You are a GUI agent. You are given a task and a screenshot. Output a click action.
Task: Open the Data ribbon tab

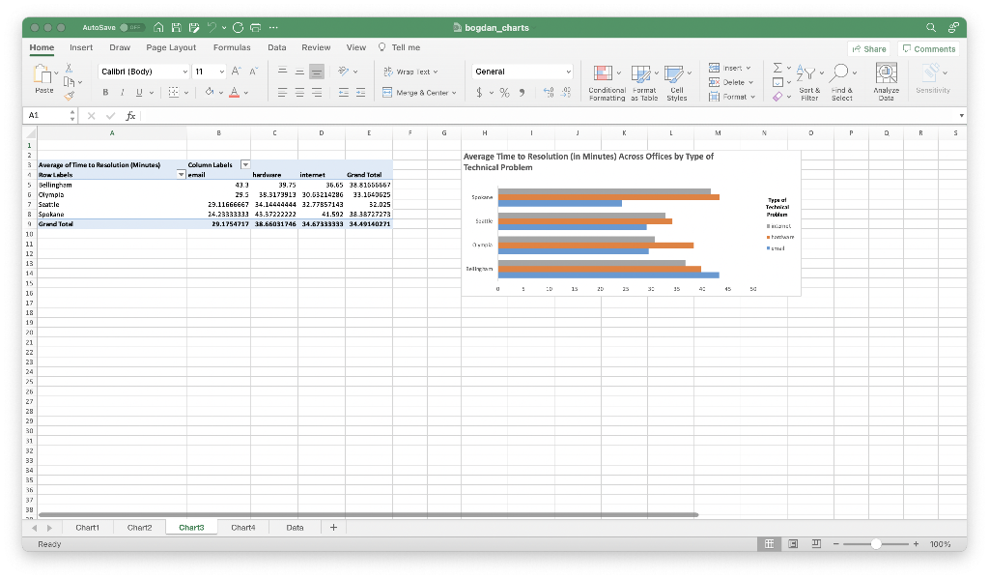click(x=276, y=47)
